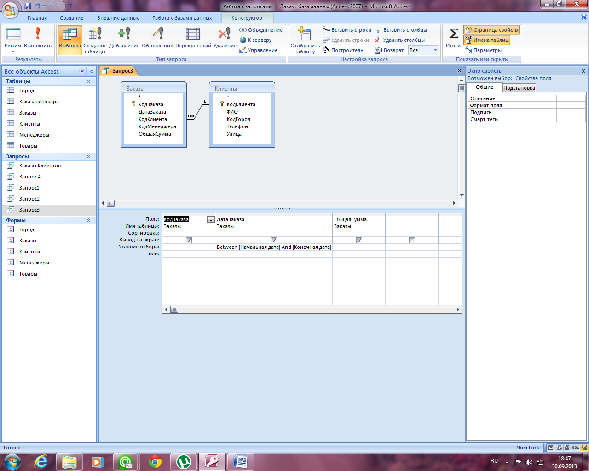Open Word from the taskbar
Viewport: 589px width, 471px height.
click(x=241, y=462)
